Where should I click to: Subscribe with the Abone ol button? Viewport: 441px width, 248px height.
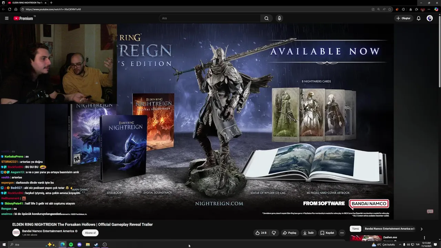(90, 233)
